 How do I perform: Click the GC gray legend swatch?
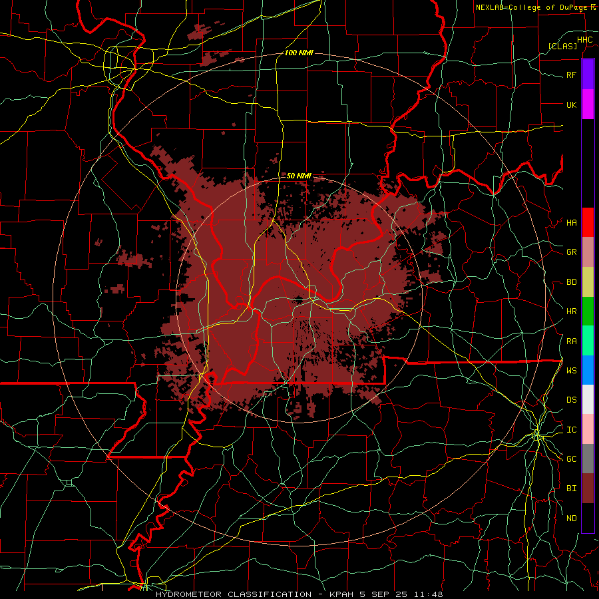[x=588, y=459]
